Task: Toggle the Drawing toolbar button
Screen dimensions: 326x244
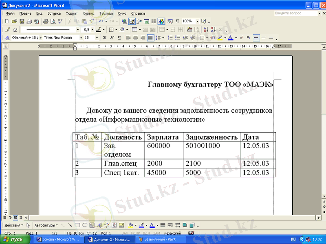Action: click(x=161, y=21)
